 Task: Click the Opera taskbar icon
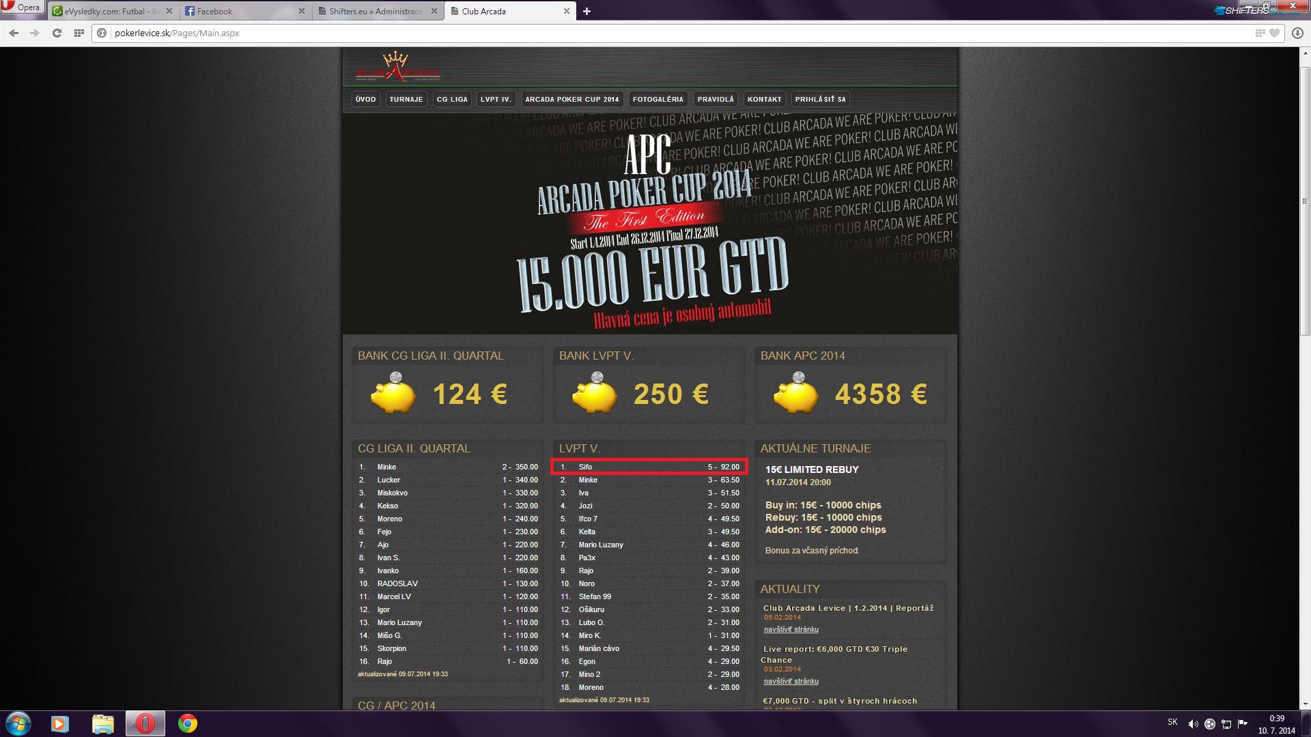coord(145,723)
